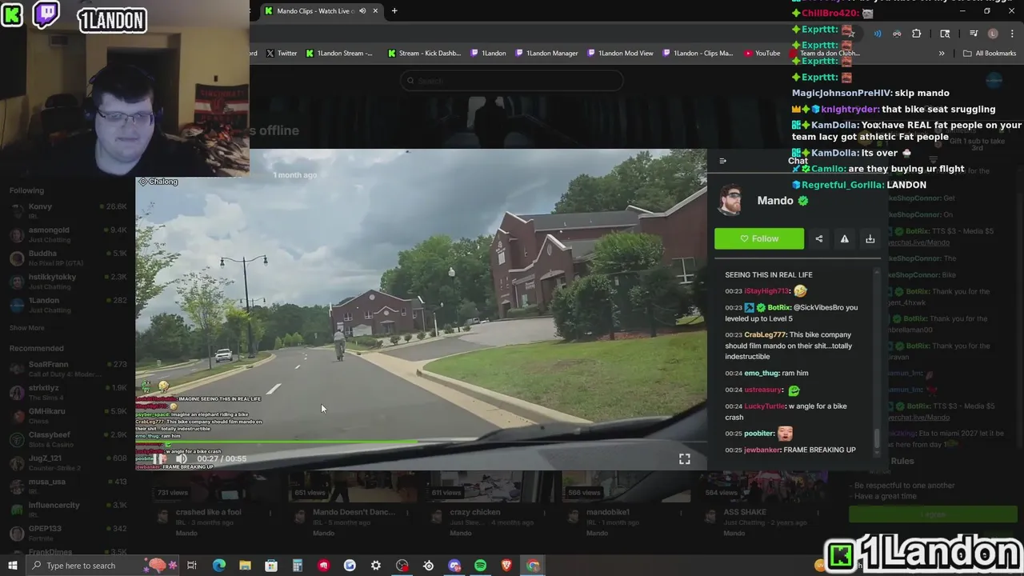Open the Windows Start menu
This screenshot has width=1024, height=576.
coord(12,566)
